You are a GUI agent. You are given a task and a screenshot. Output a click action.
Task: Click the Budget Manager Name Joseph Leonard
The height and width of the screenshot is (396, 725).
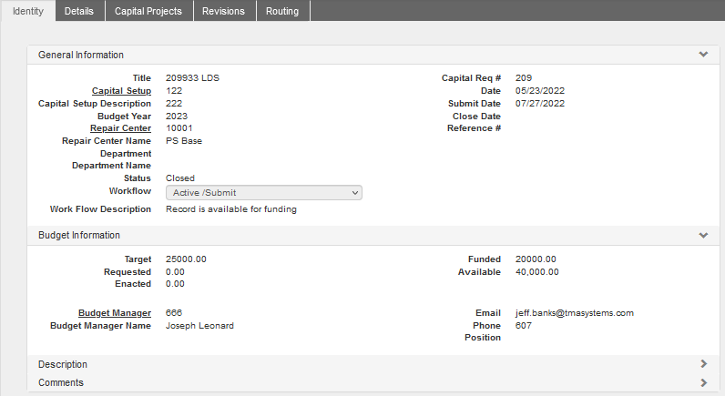click(199, 325)
